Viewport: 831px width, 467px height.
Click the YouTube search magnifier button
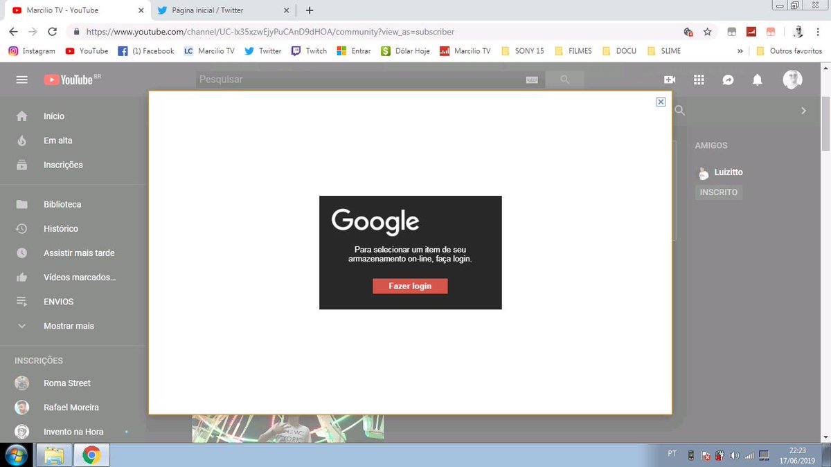point(564,80)
